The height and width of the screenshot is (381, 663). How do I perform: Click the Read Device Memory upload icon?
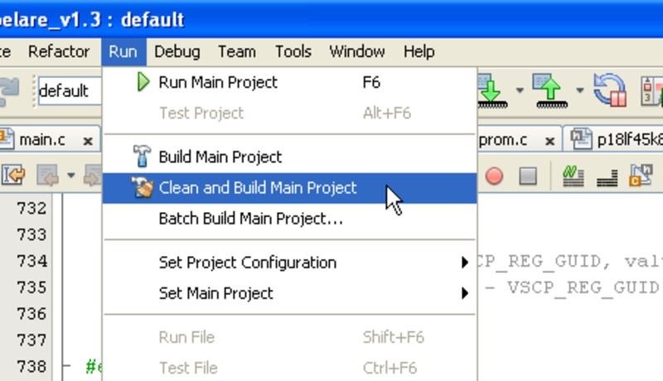coord(551,90)
